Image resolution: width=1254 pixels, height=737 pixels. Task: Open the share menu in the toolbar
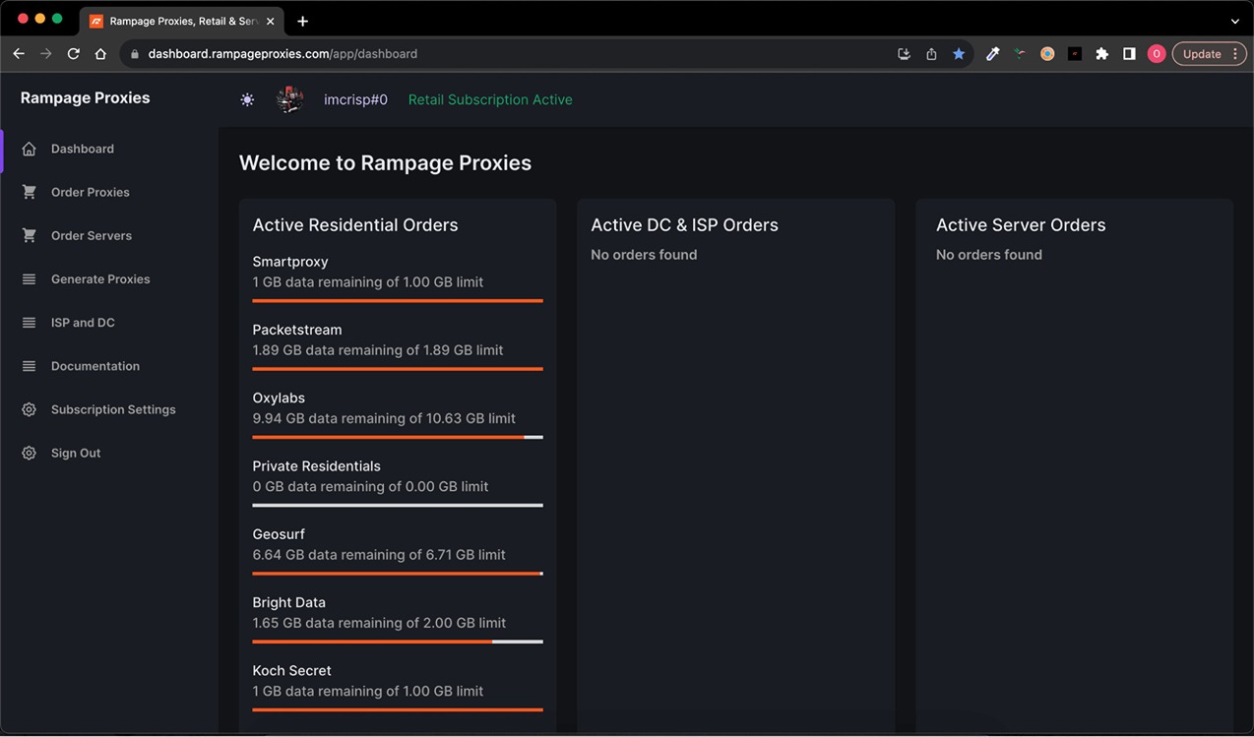(931, 53)
